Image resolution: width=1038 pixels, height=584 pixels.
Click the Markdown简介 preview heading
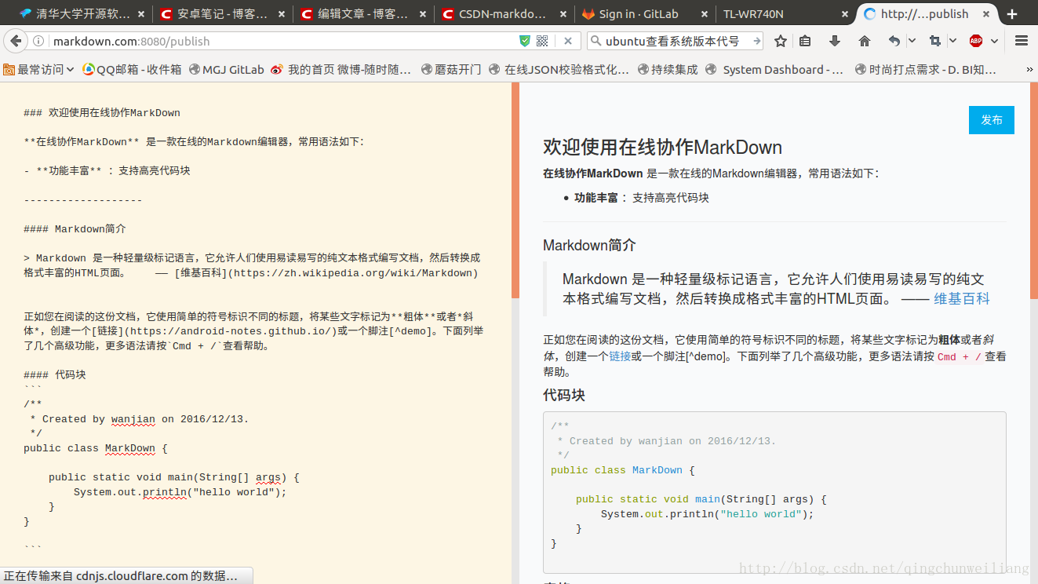(x=589, y=246)
